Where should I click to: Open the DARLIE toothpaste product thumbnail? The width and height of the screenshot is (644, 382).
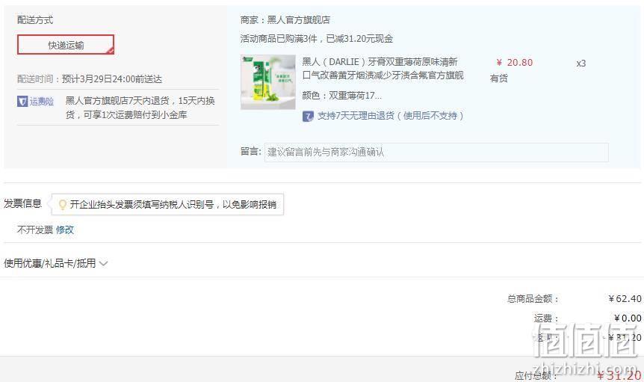[267, 82]
